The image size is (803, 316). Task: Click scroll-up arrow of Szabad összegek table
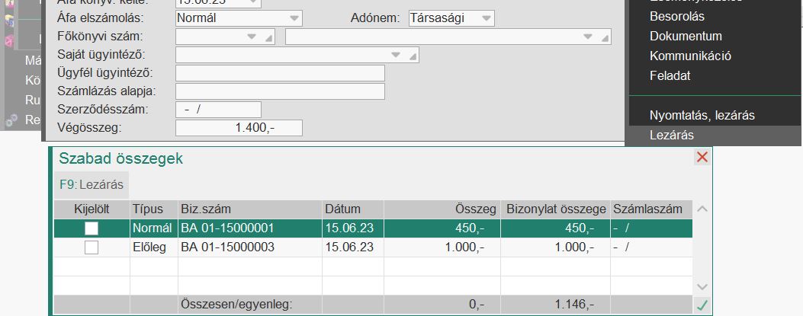702,209
